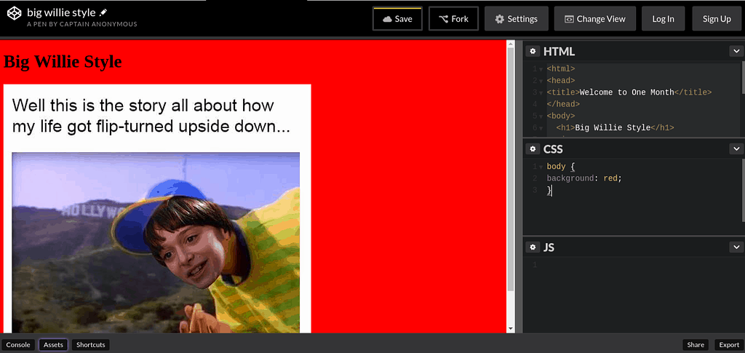Click Sign Up

[717, 19]
